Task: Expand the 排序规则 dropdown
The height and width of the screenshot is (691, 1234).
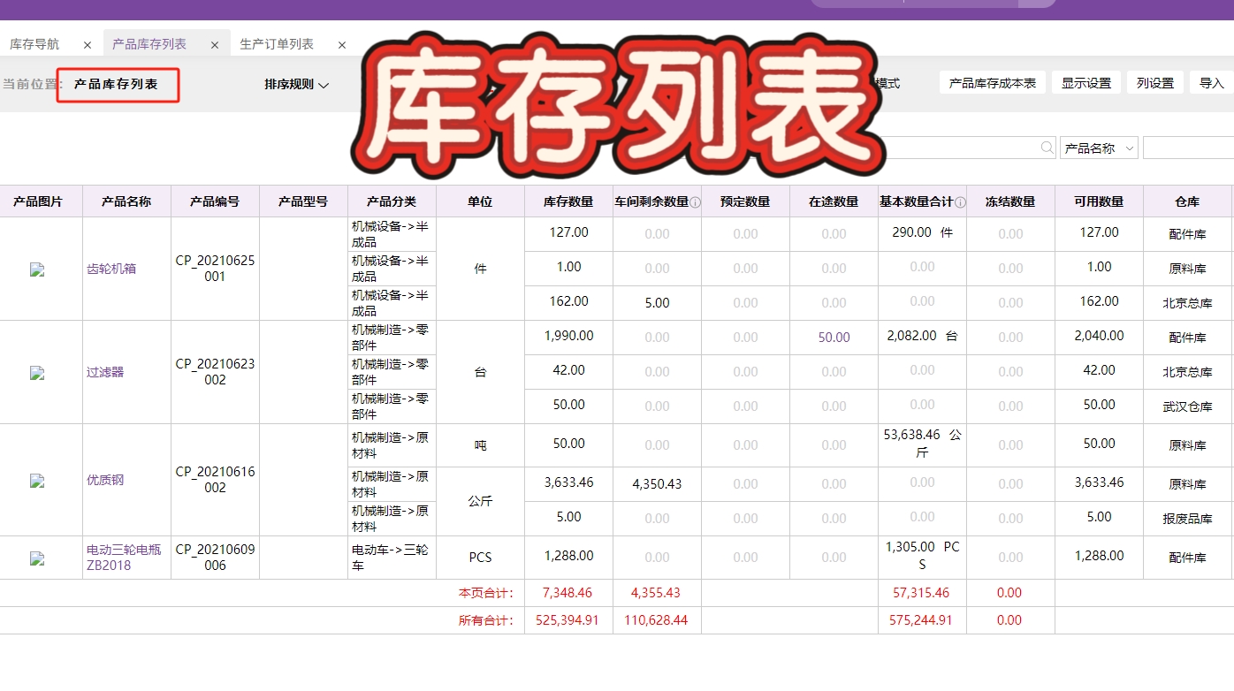Action: (297, 84)
